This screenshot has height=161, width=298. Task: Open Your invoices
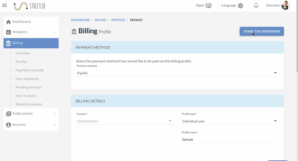(26, 96)
